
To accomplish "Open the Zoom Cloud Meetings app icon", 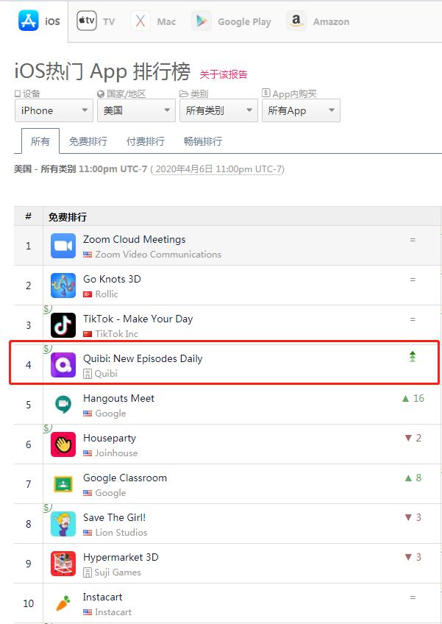I will [62, 246].
